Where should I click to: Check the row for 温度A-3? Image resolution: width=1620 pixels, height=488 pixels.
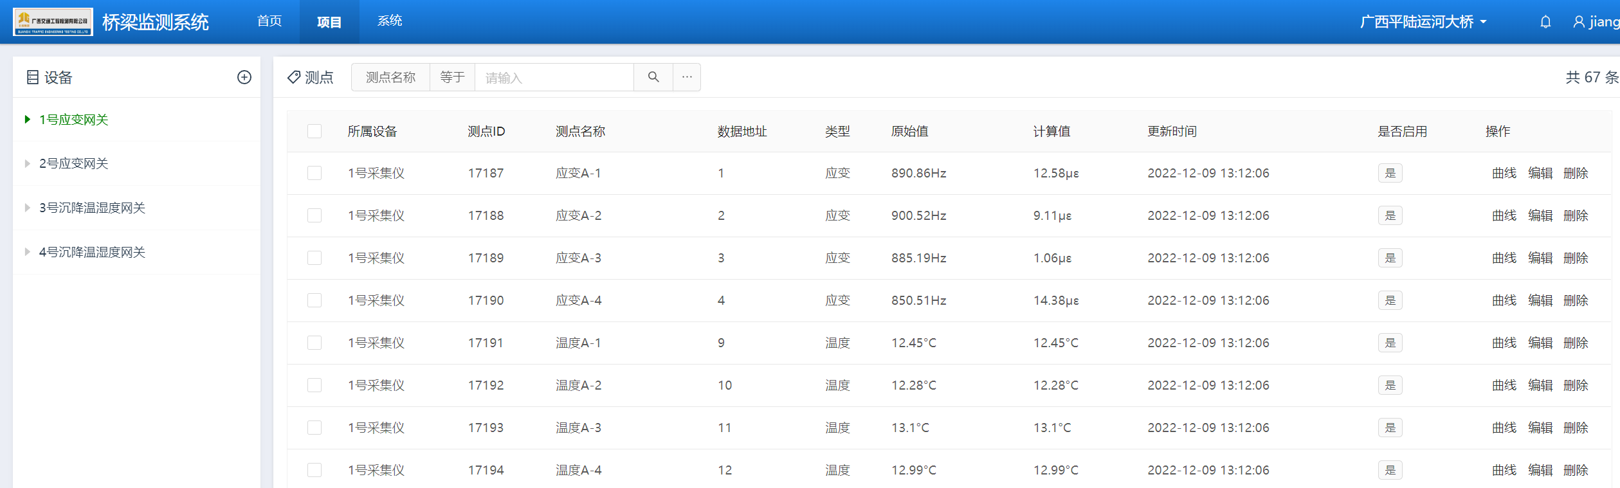314,428
